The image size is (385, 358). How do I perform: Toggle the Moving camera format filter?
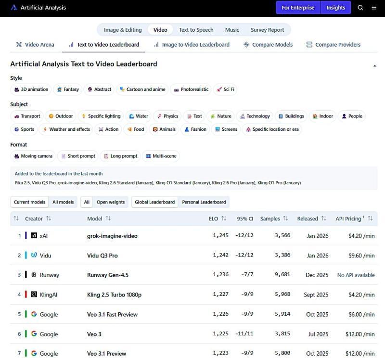coord(33,156)
